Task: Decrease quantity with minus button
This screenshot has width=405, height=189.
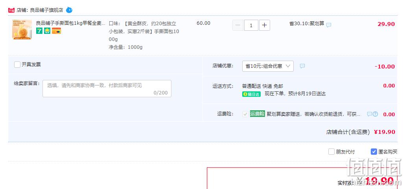Action: pos(237,25)
